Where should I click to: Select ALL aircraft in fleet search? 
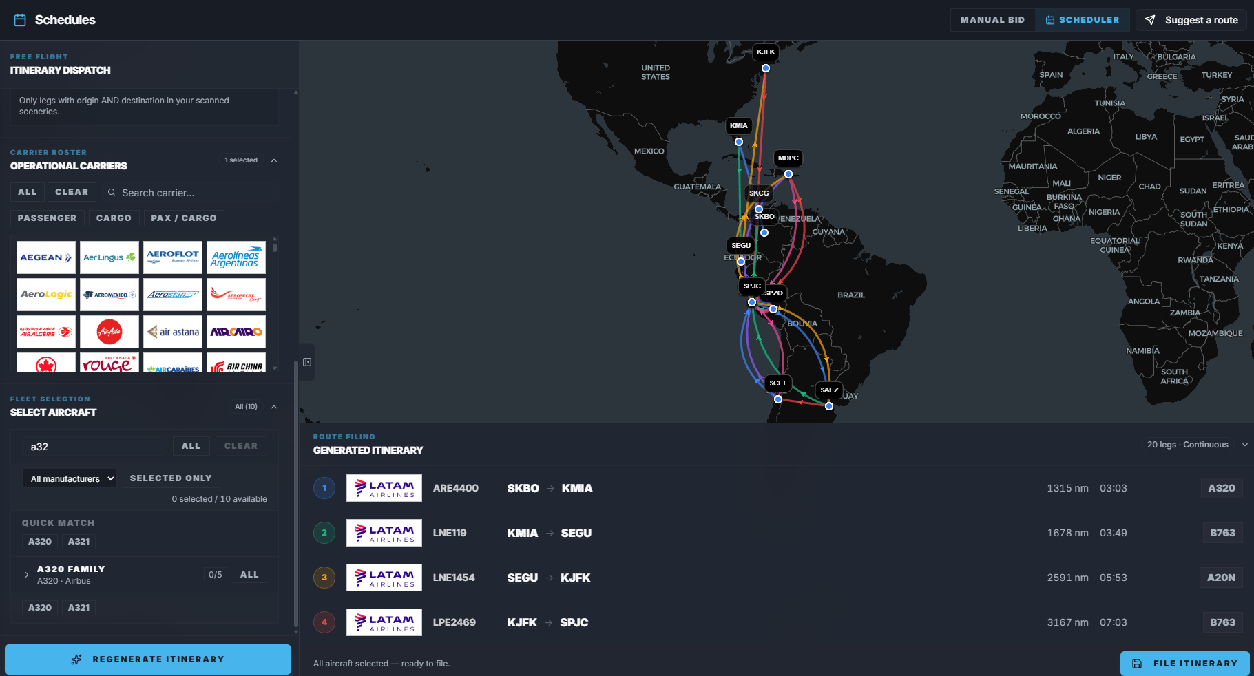point(191,446)
